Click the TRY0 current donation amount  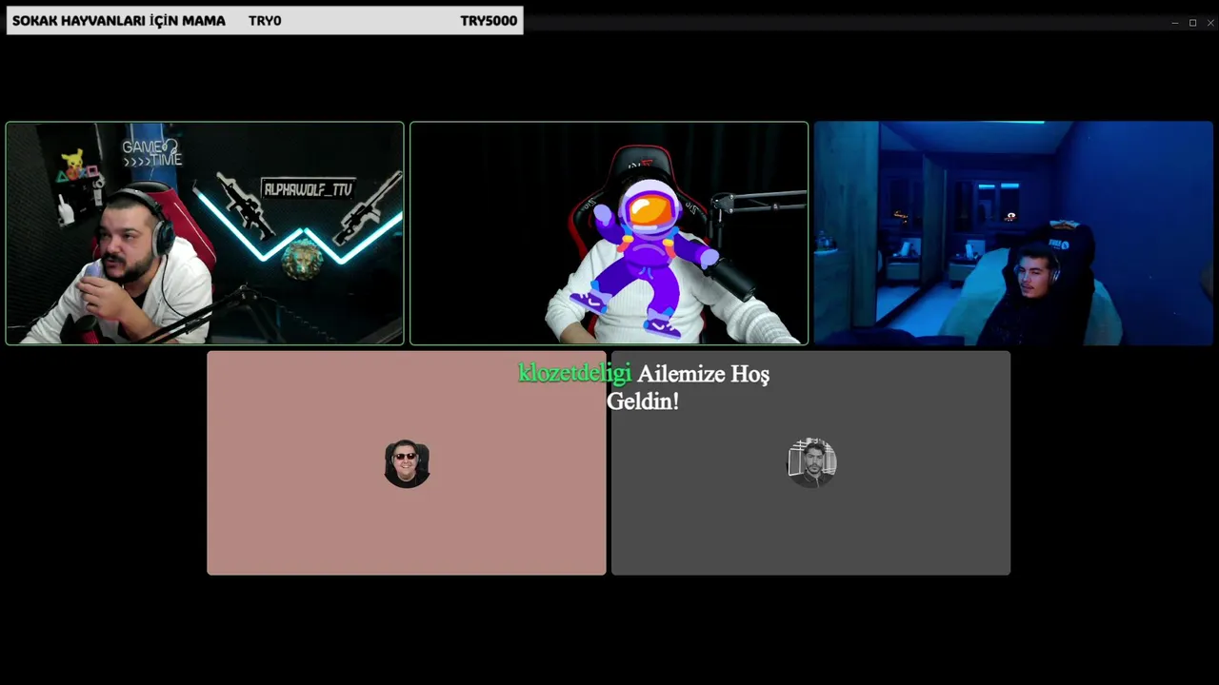pos(265,21)
